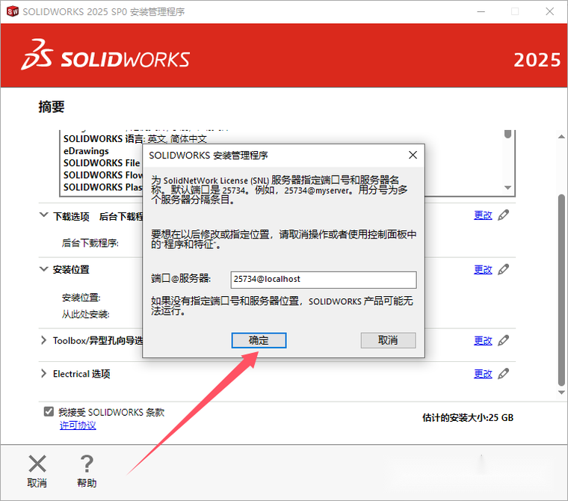This screenshot has width=568, height=501.
Task: Click the pencil icon in the Toolbox row
Action: click(x=504, y=340)
